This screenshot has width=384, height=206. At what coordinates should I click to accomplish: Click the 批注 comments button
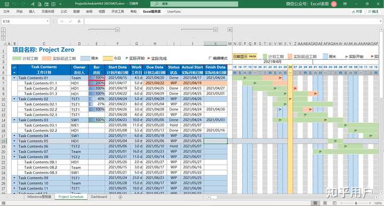(373, 12)
